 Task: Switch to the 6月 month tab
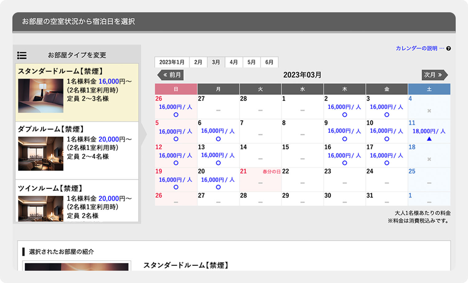[269, 62]
